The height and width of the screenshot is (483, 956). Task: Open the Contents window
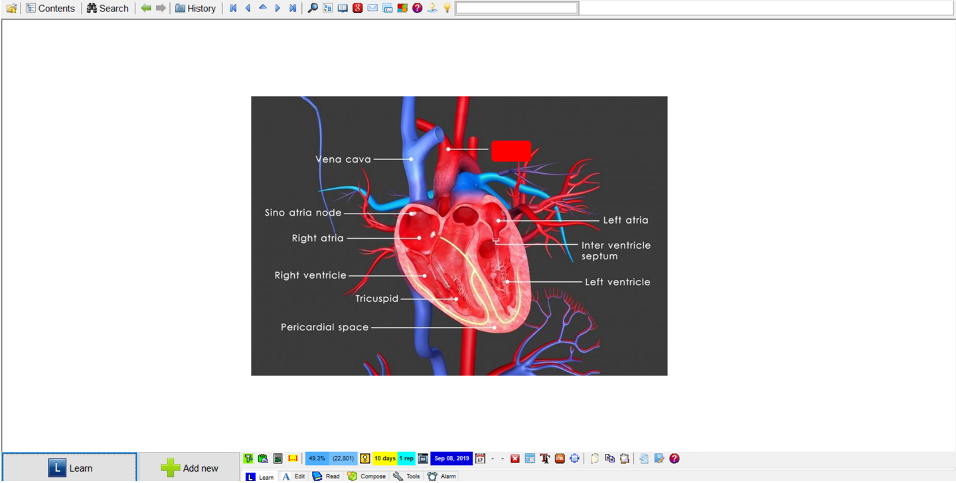50,9
